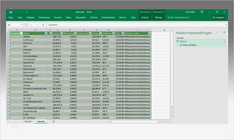234x140 pixels.
Task: Click into the formula bar showing Column1
Action: click(x=136, y=25)
